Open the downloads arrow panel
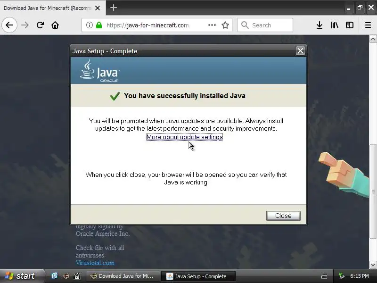377x283 pixels. [x=320, y=25]
